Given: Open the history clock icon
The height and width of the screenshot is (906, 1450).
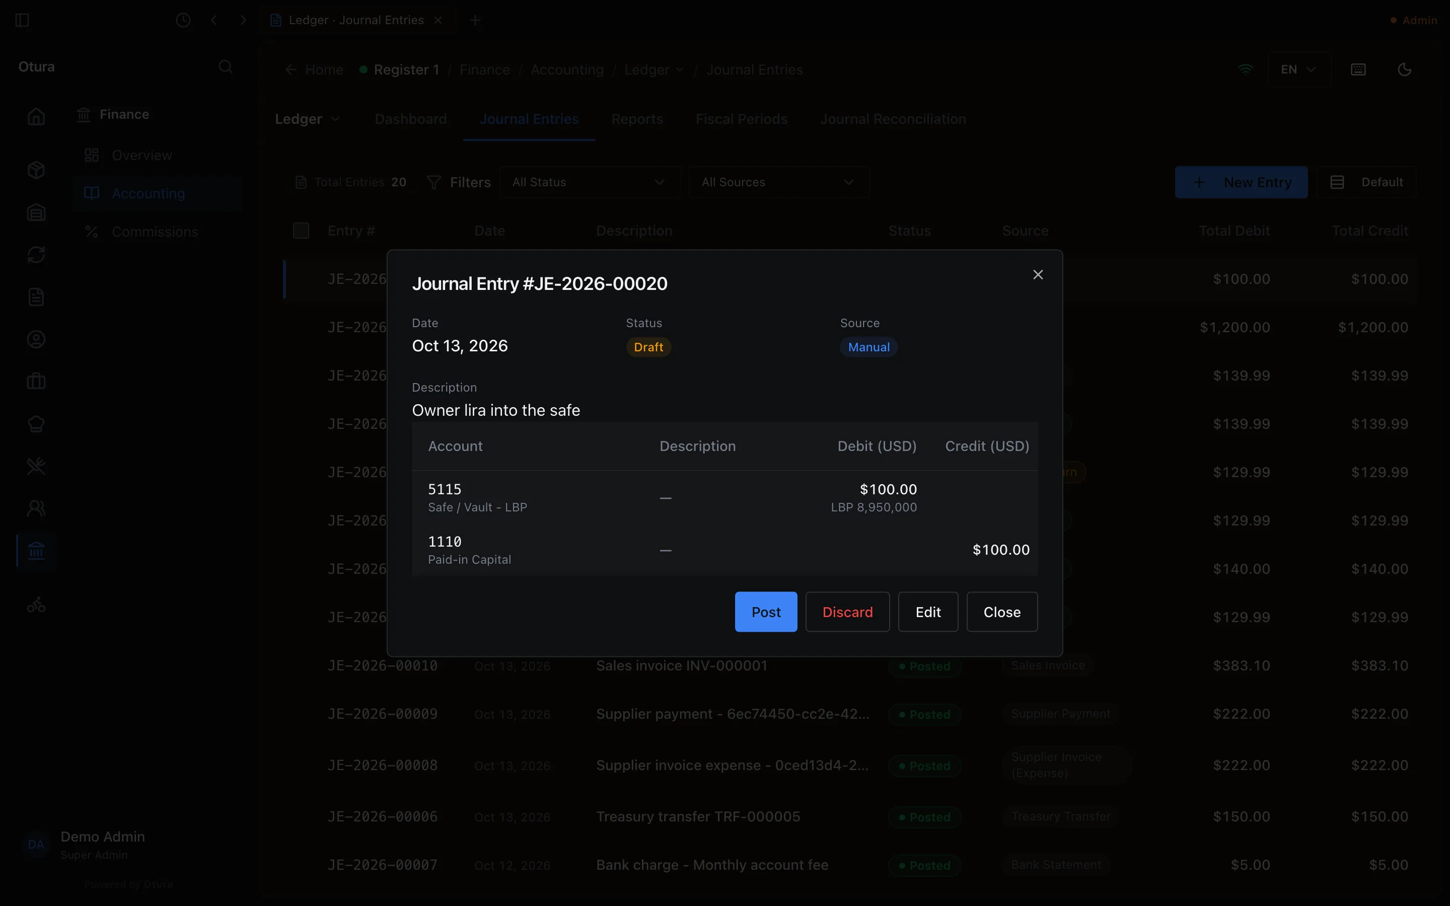Looking at the screenshot, I should pos(183,20).
